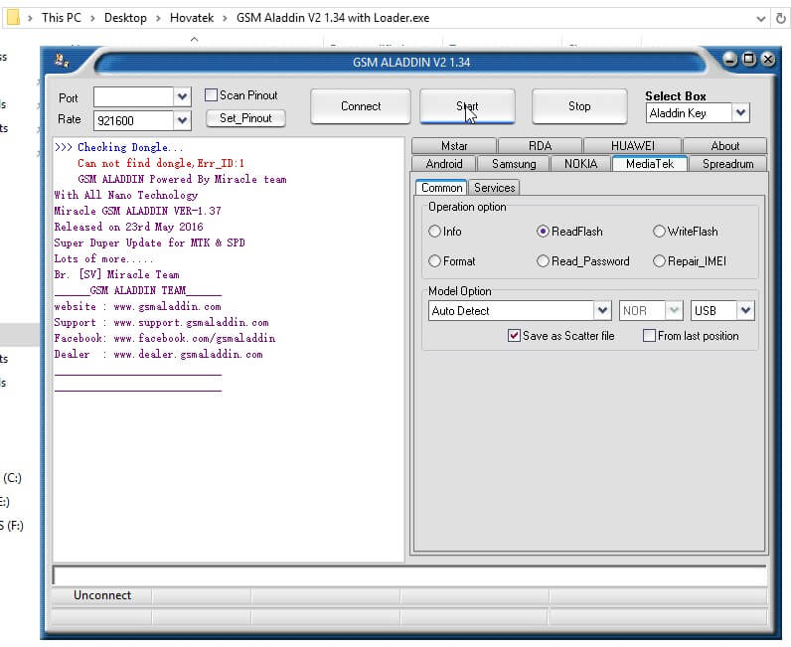Click the 'Released on 23rd May 2016' line
This screenshot has width=791, height=647.
tap(128, 227)
